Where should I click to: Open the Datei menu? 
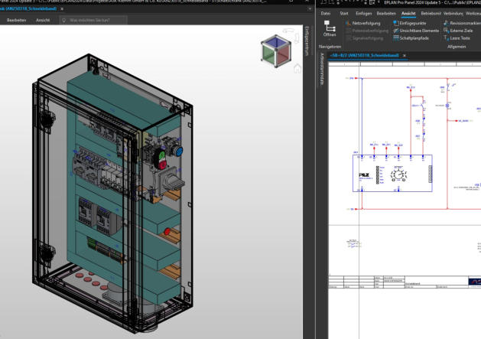pos(326,13)
